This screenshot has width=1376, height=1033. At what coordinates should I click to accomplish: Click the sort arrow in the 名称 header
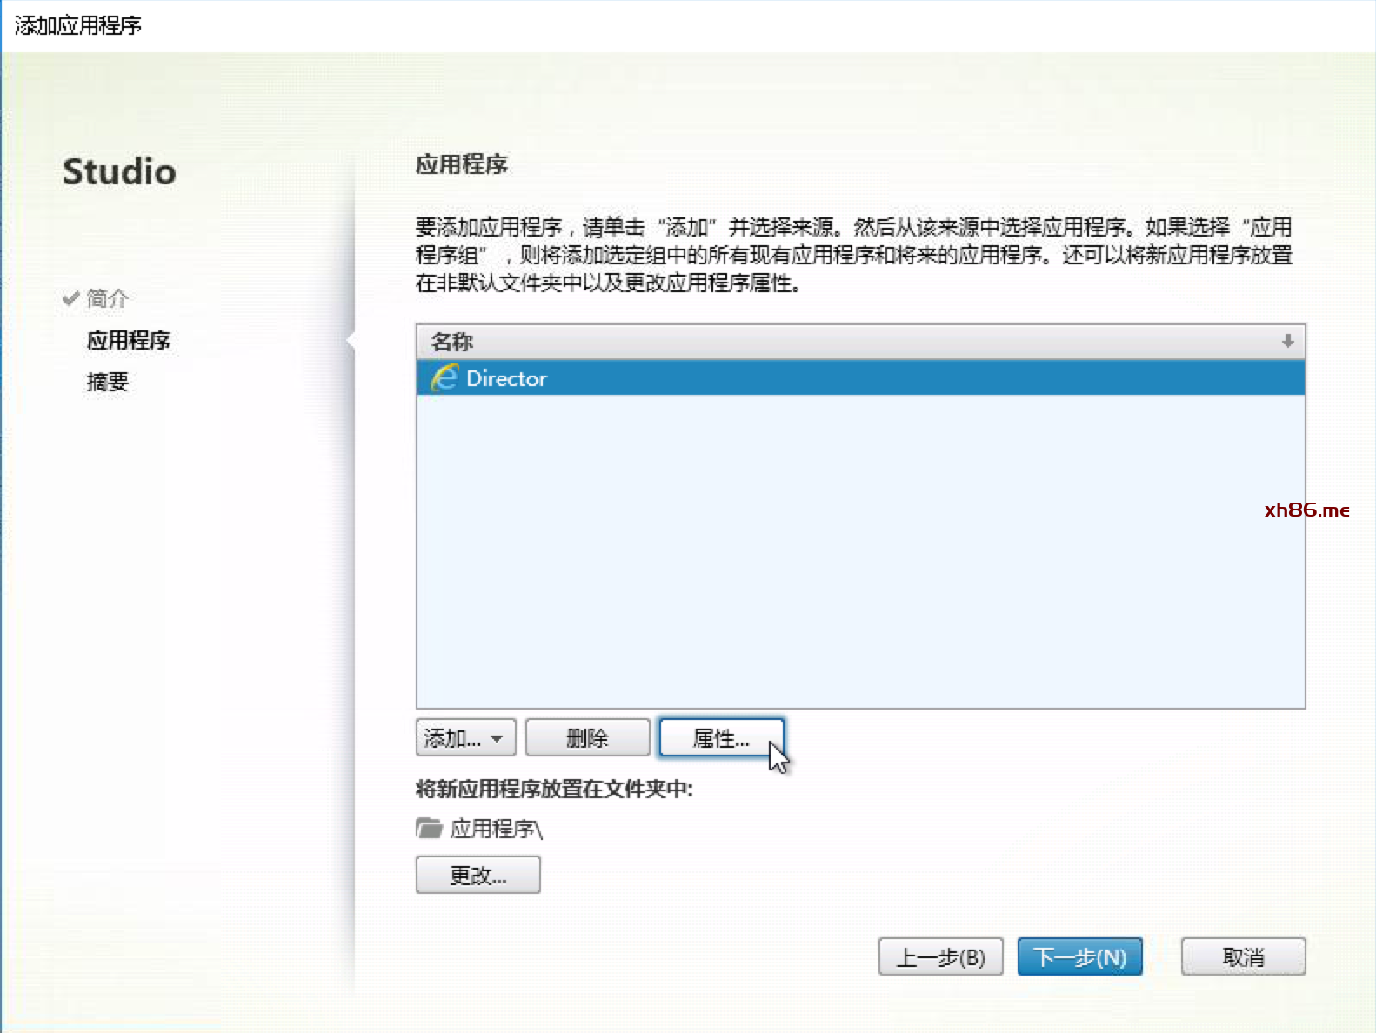coord(1287,342)
